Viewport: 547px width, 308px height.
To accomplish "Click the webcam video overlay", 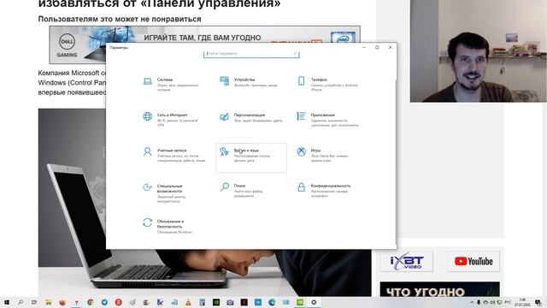I will tap(479, 51).
